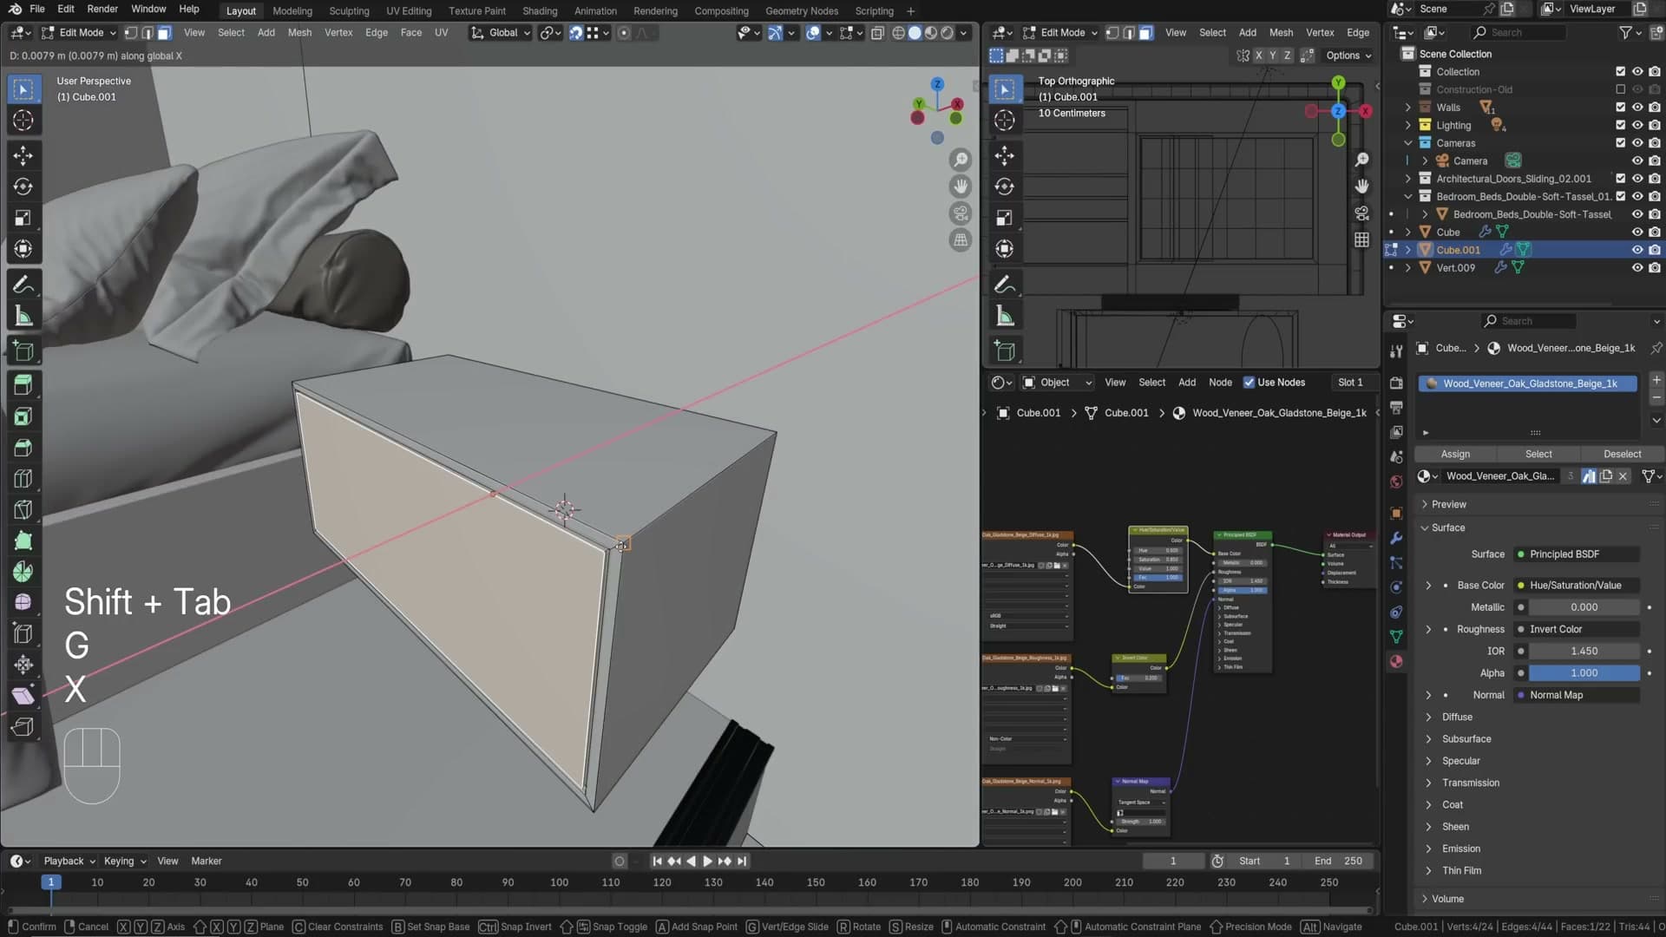Select the Inset Faces tool
1666x937 pixels.
[23, 416]
